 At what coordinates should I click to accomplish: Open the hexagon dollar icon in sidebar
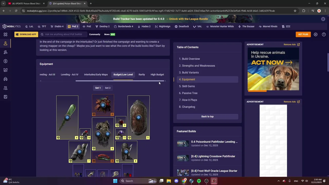5,61
